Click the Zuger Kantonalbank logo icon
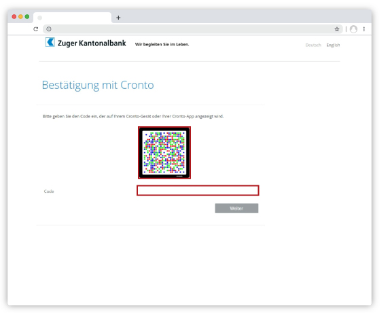This screenshot has height=313, width=390. pos(50,42)
